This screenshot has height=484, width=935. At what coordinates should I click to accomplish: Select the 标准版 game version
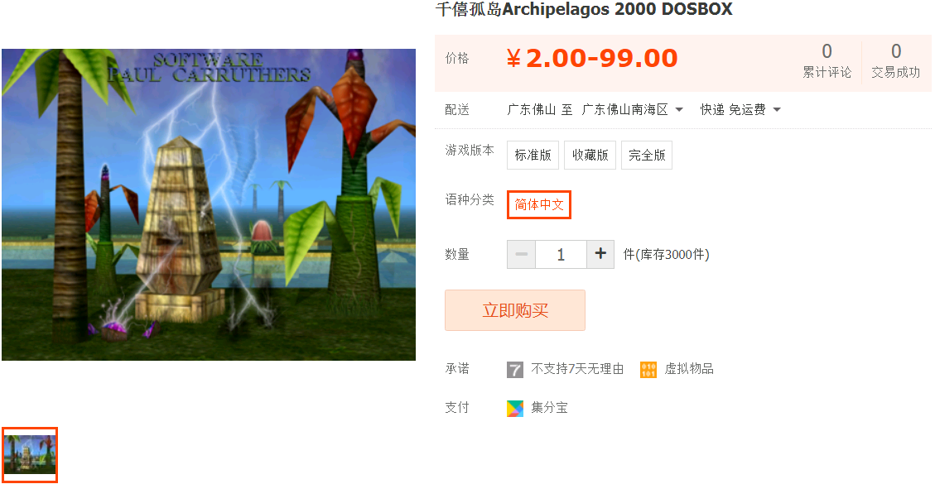point(533,155)
